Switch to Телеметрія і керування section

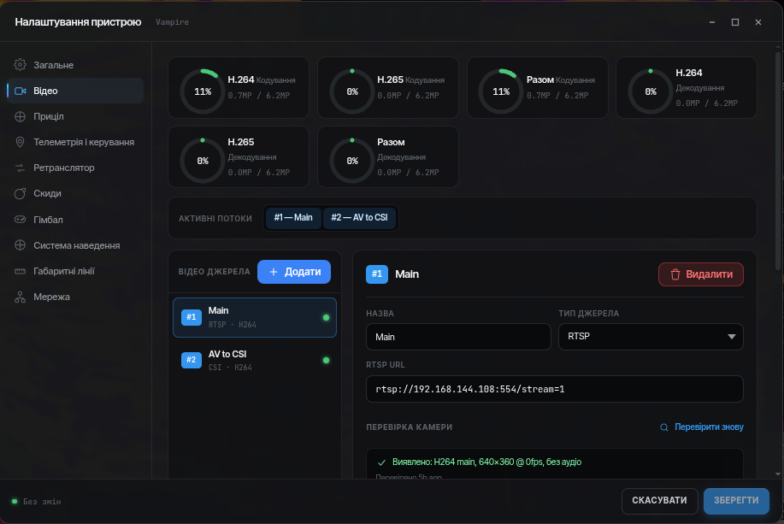click(75, 142)
